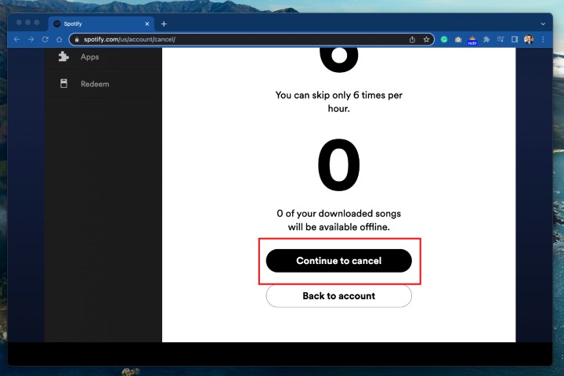The width and height of the screenshot is (564, 376).
Task: Bookmark this page with star icon
Action: 427,39
